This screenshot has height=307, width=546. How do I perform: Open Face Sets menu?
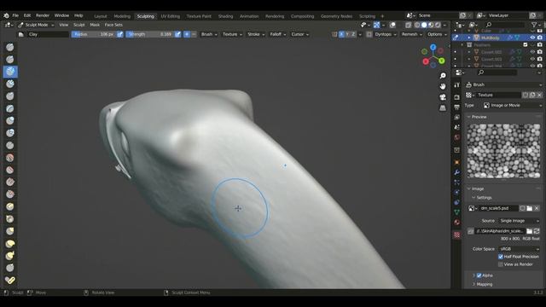[x=113, y=25]
